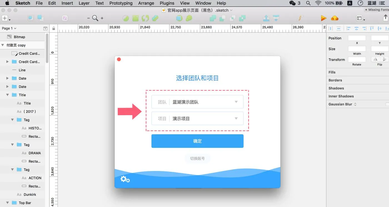Click the flip horizontal button in inspector

[375, 59]
